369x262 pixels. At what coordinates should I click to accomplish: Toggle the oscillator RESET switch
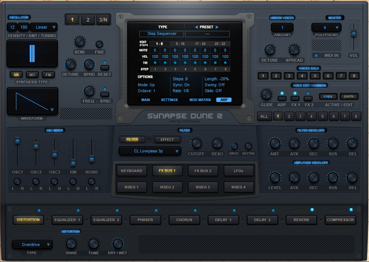click(x=105, y=68)
